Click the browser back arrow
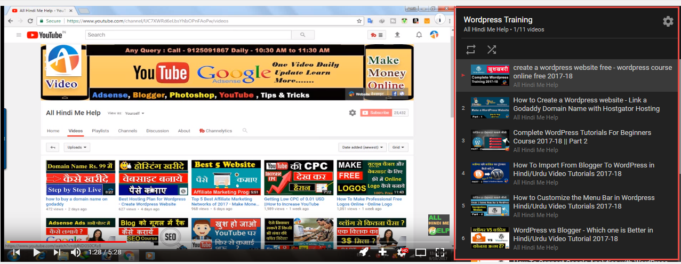Image resolution: width=681 pixels, height=264 pixels. tap(10, 21)
